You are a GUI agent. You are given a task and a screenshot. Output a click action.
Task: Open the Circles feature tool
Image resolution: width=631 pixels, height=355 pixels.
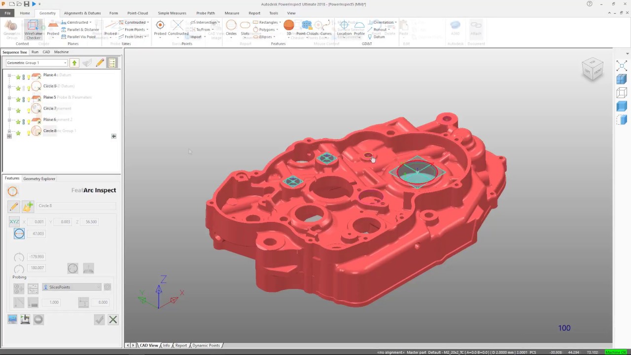coord(231,29)
